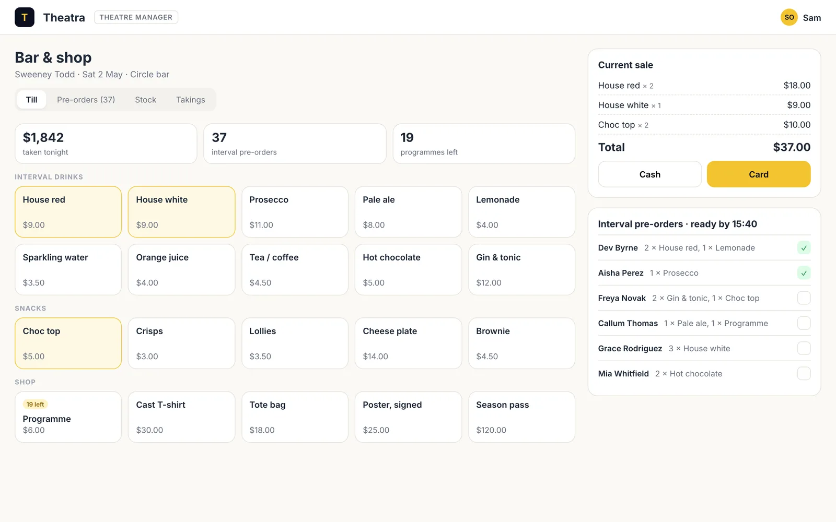Click the Theatre Manager badge
Screen dimensions: 836x522
(x=136, y=17)
